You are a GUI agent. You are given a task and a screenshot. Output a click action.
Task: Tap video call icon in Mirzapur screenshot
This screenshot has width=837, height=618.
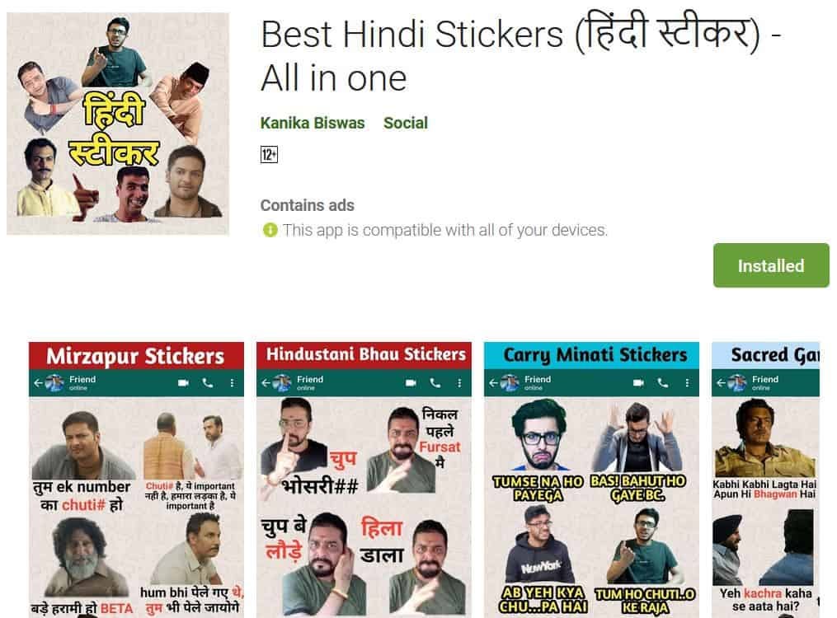click(183, 383)
